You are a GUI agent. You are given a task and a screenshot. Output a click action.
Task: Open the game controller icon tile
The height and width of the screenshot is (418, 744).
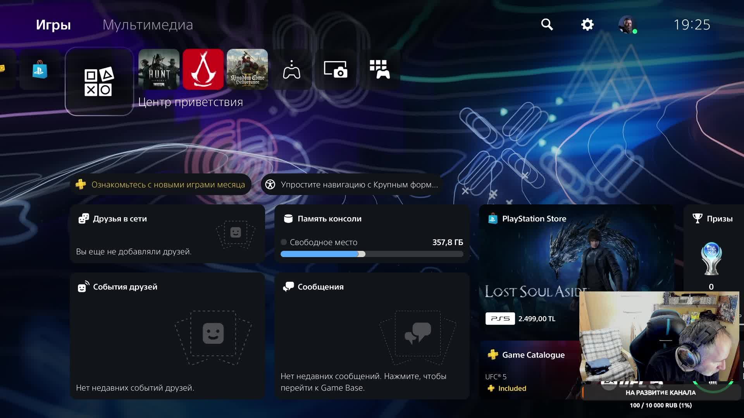291,70
